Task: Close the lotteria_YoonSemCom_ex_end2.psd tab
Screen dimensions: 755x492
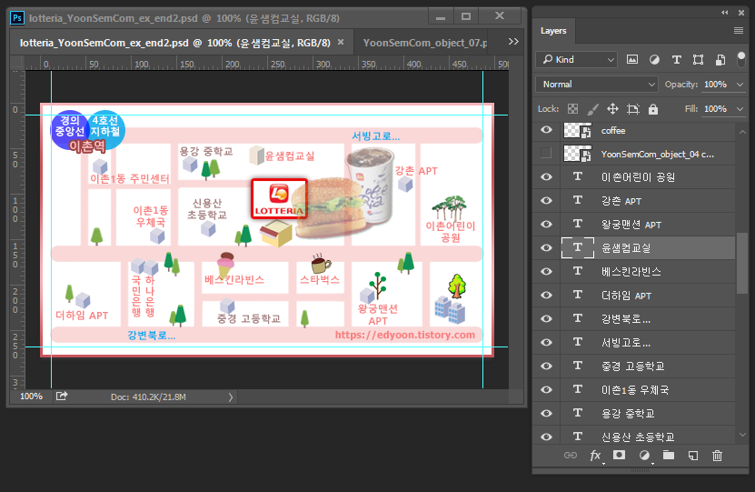Action: pyautogui.click(x=341, y=42)
